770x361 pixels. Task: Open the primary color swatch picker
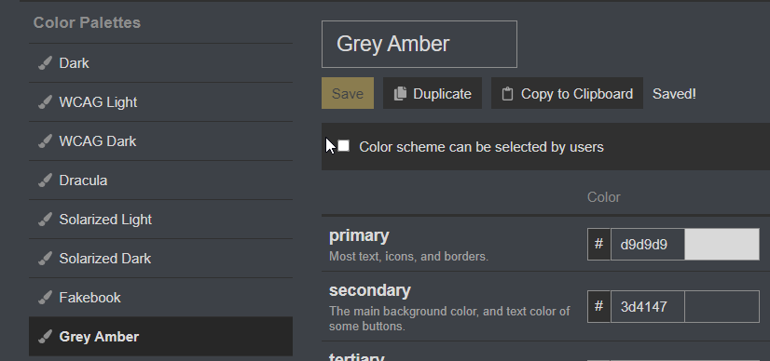(x=722, y=244)
